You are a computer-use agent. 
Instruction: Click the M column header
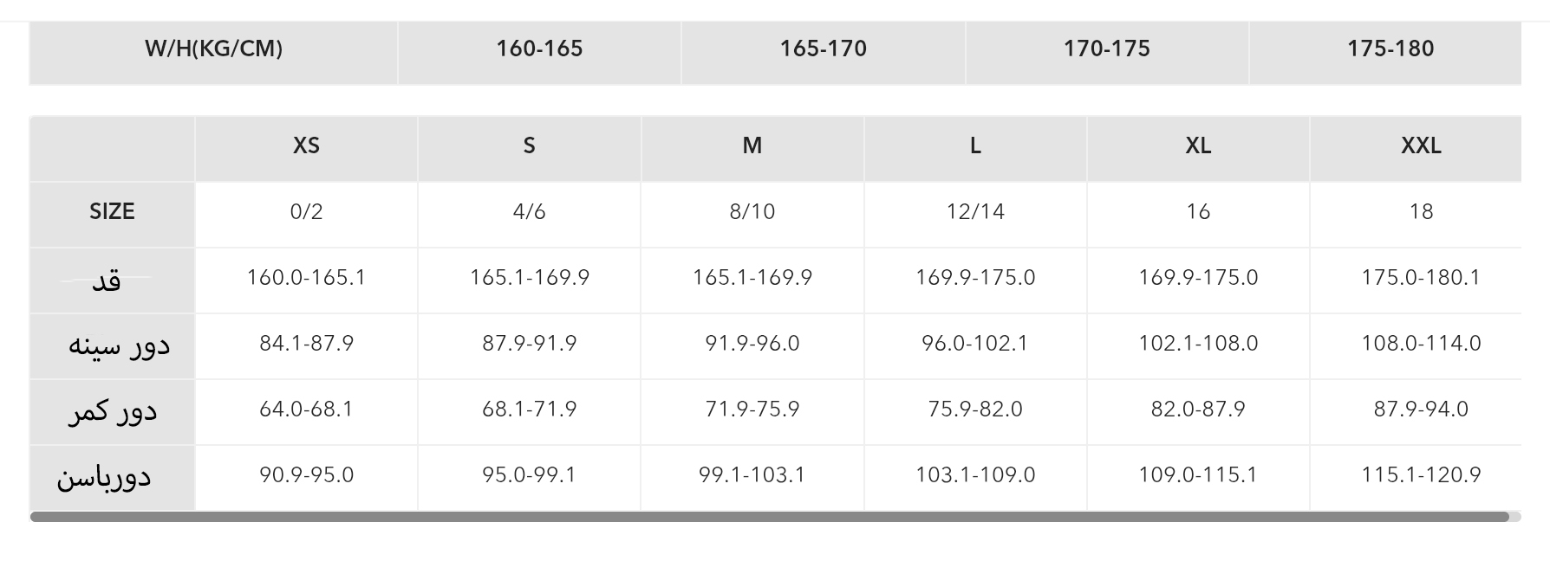[x=752, y=145]
